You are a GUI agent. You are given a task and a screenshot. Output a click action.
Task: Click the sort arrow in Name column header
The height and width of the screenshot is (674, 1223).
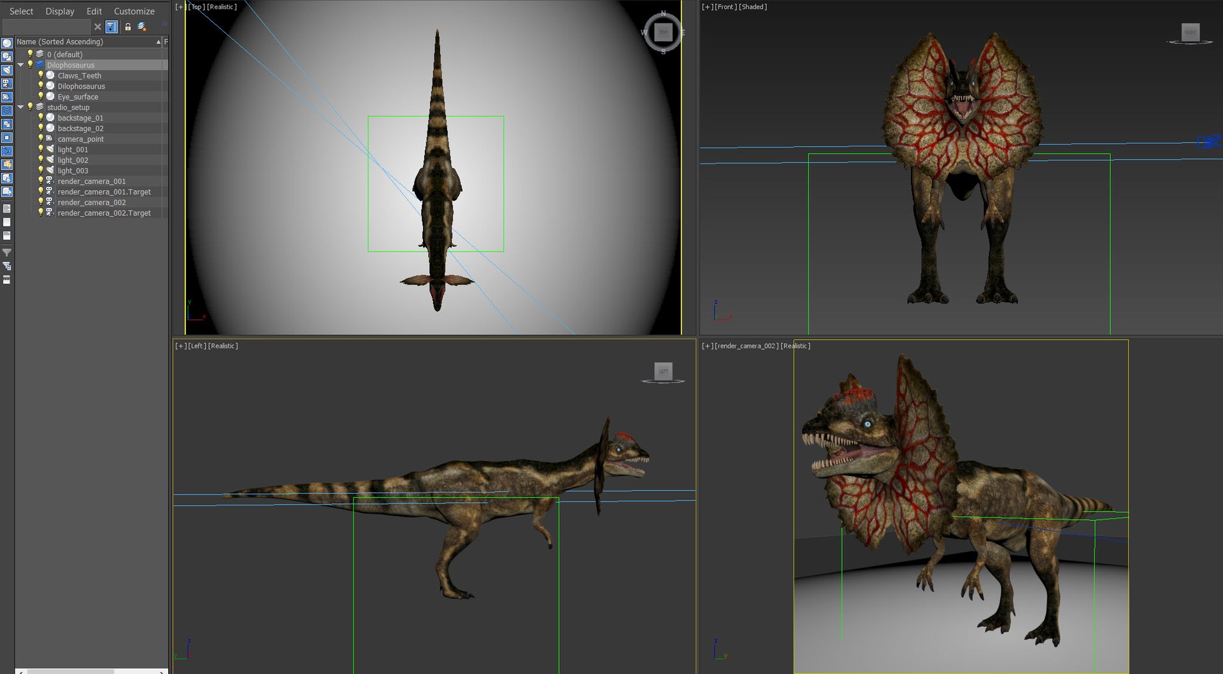click(x=158, y=42)
